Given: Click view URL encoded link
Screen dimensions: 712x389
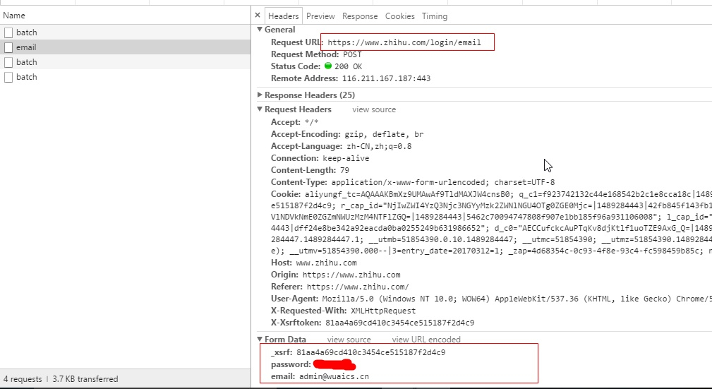Looking at the screenshot, I should 426,340.
